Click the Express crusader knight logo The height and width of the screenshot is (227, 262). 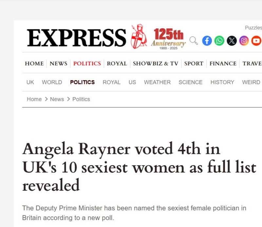pyautogui.click(x=139, y=37)
